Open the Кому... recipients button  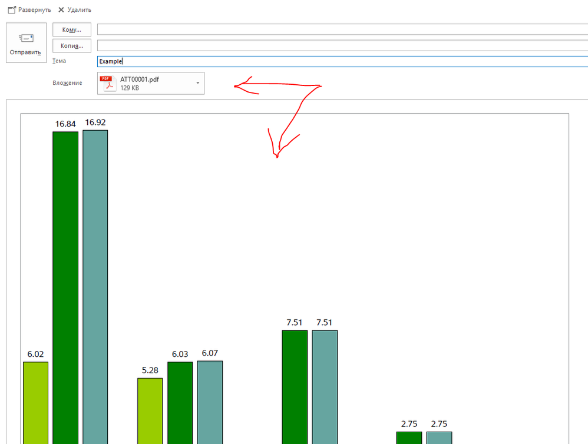pos(72,29)
